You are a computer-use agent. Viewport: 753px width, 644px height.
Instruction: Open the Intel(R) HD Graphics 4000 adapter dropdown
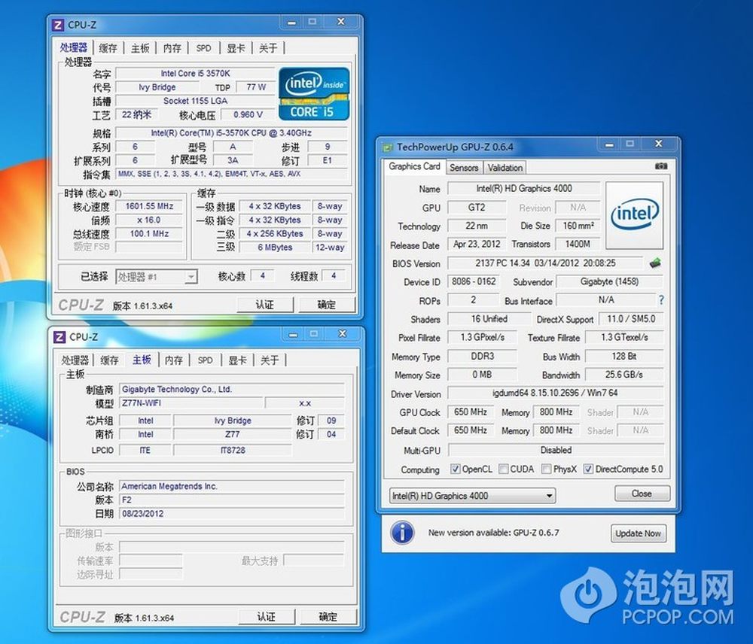472,496
